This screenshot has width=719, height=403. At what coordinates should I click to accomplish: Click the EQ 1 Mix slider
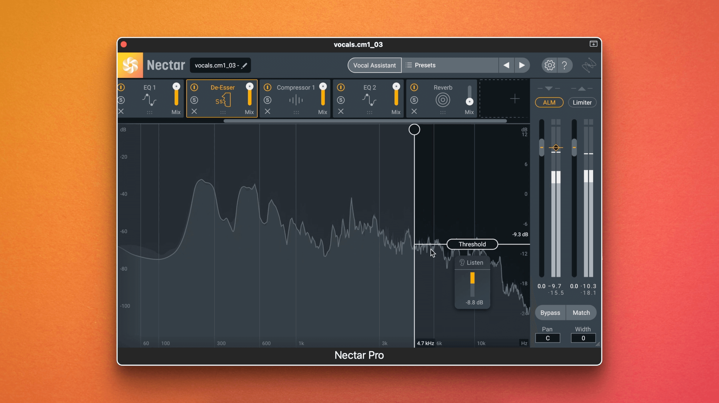pos(176,94)
